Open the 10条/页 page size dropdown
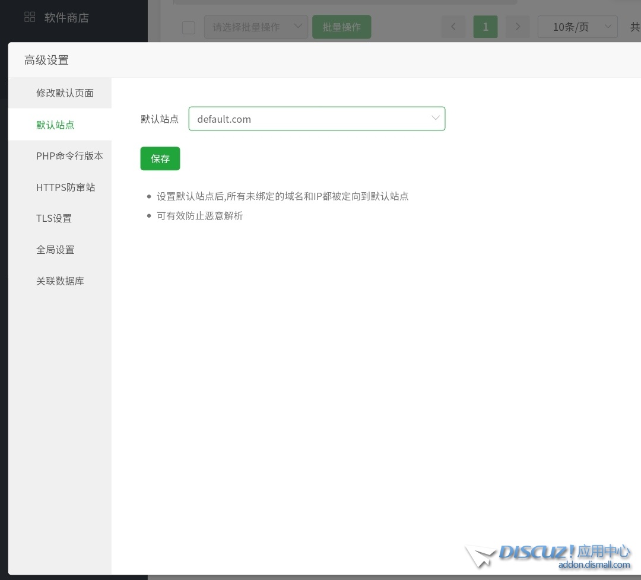The height and width of the screenshot is (580, 641). pyautogui.click(x=577, y=27)
